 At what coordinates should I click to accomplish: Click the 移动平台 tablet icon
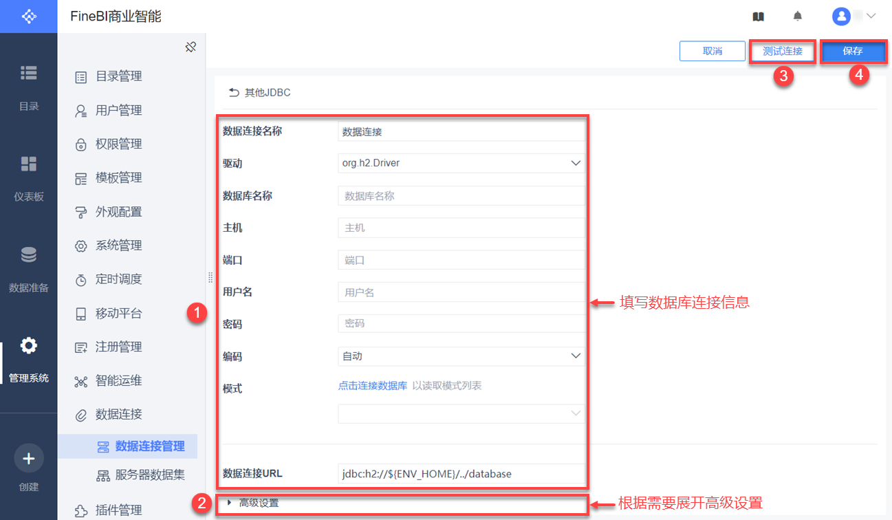pos(81,314)
